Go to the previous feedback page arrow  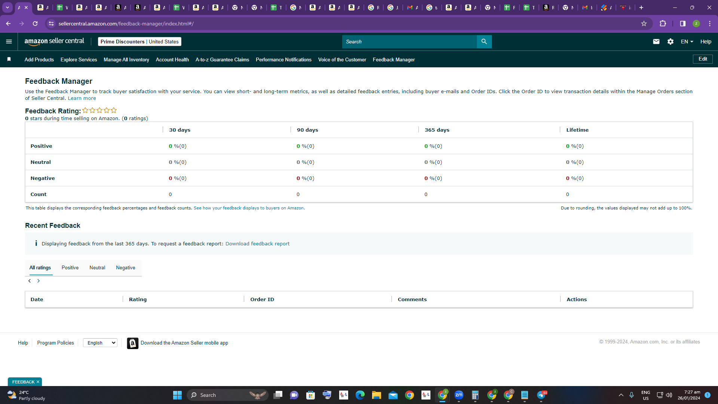pos(30,281)
